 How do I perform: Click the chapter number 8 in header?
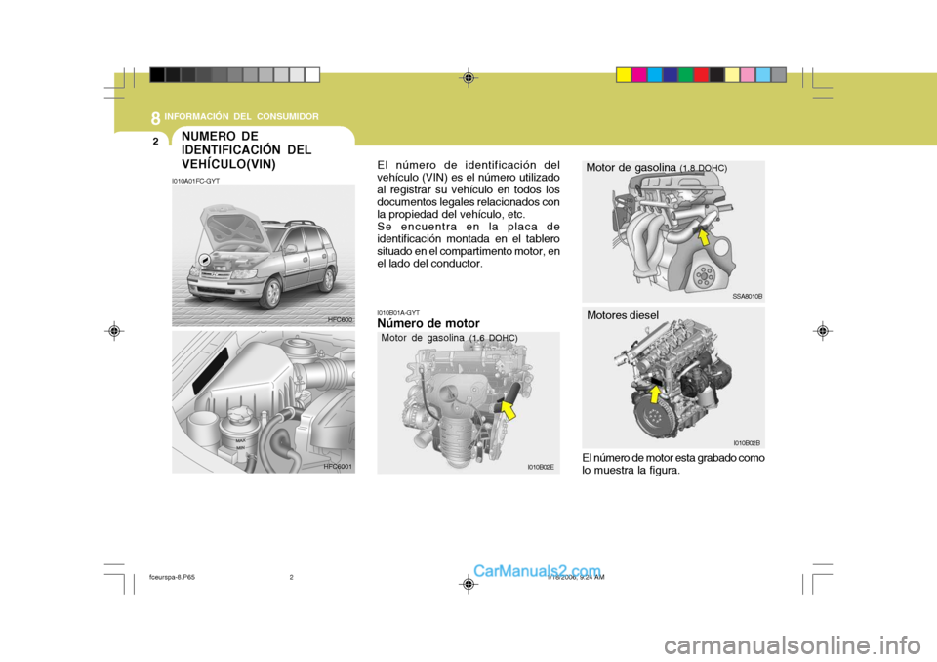coord(155,118)
